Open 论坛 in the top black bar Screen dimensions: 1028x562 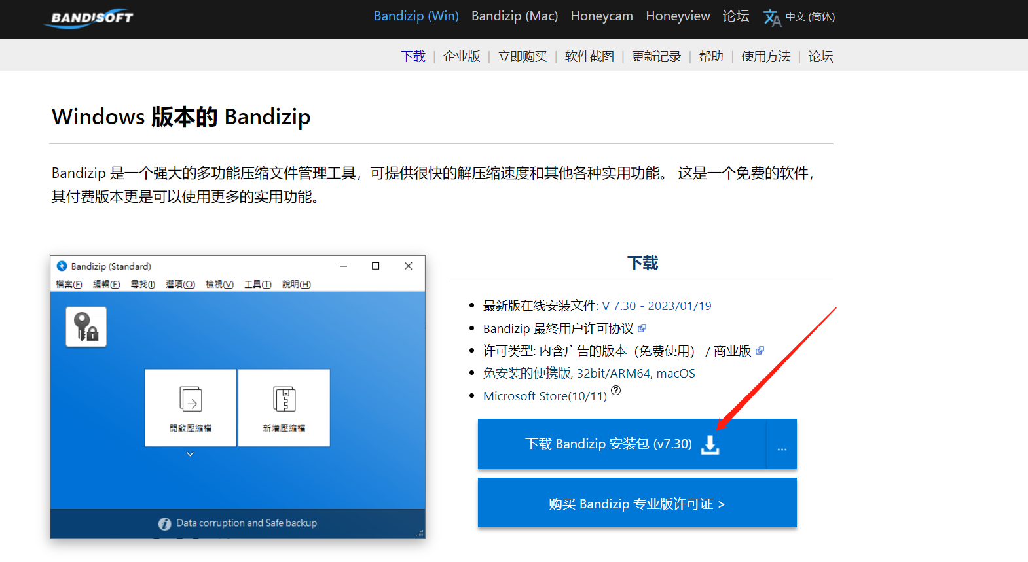point(736,16)
